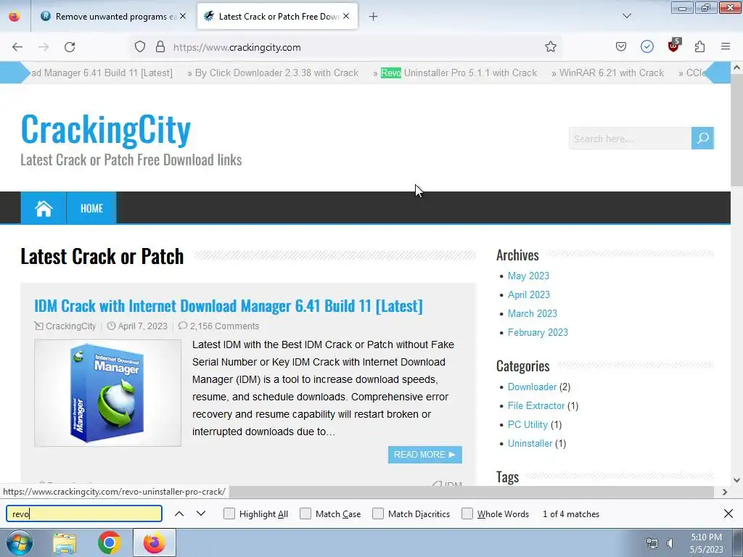Viewport: 743px width, 557px height.
Task: Go back to the previous page
Action: coord(17,47)
